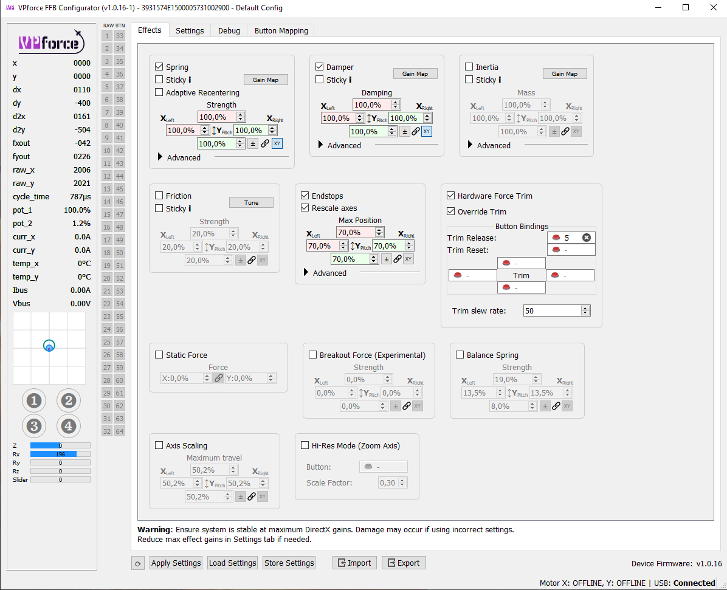The image size is (727, 590).
Task: Click Store Settings button
Action: (x=289, y=563)
